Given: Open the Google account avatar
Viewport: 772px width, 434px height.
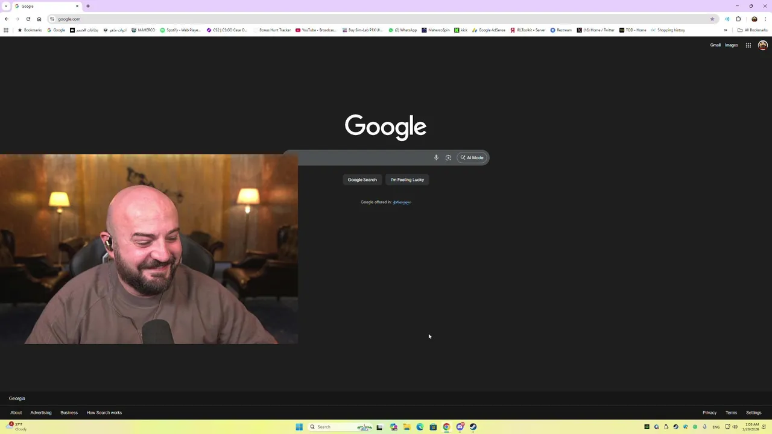Looking at the screenshot, I should (763, 45).
